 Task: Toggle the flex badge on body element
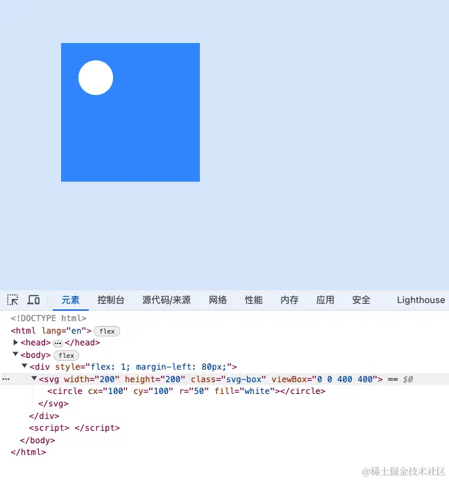click(66, 355)
